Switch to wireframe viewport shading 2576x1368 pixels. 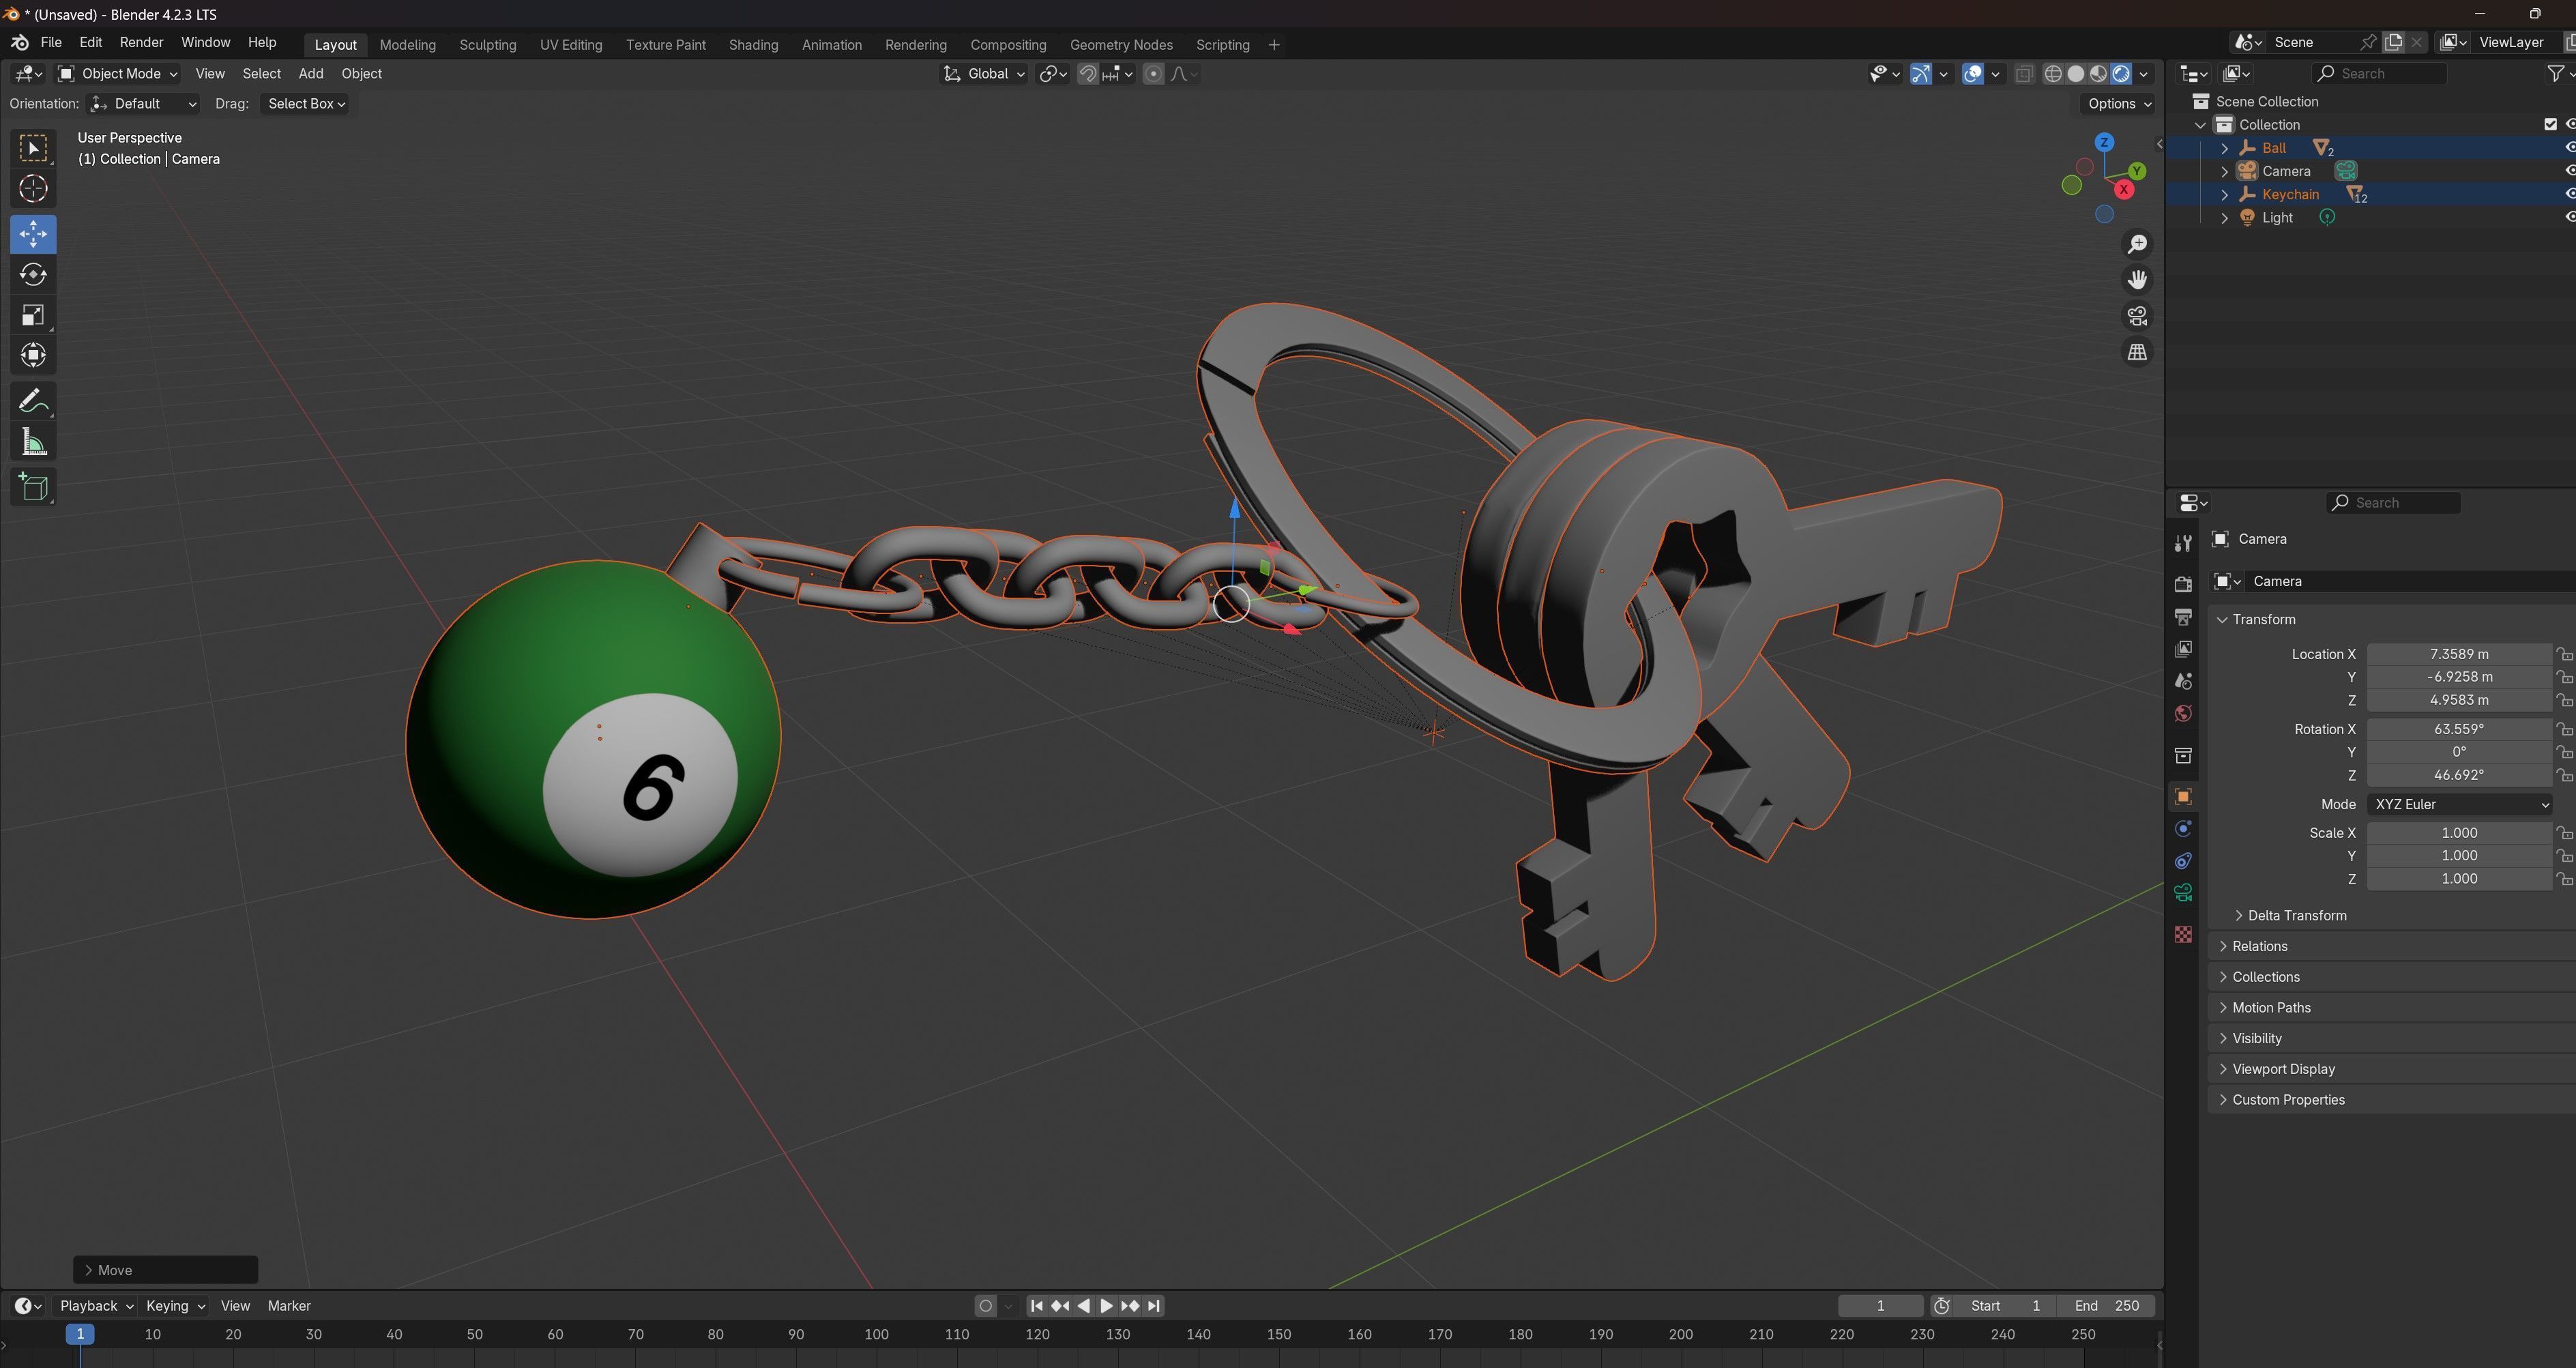[2053, 74]
